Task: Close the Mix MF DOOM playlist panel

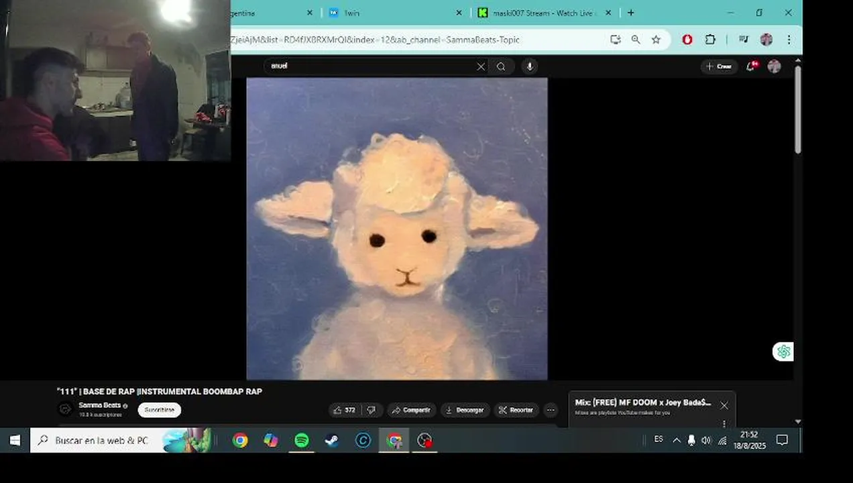Action: 724,405
